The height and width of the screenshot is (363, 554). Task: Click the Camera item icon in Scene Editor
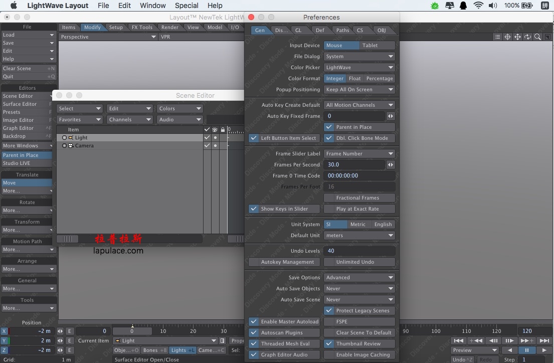pos(71,145)
